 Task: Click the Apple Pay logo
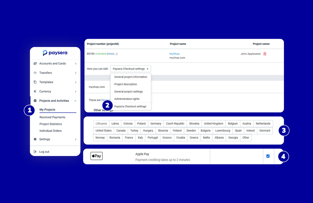point(96,156)
